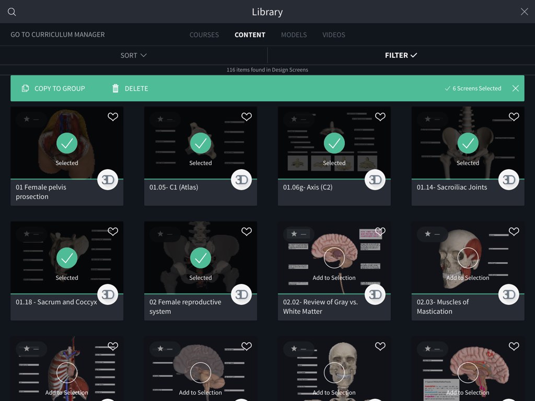Screen dimensions: 535x401
Task: Favorite 01.05- C1 (Atlas) with heart
Action: pos(247,116)
